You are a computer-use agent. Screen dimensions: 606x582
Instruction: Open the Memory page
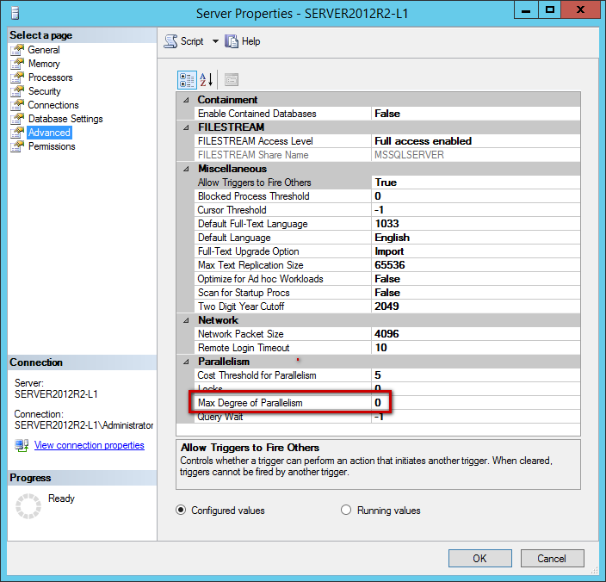tap(44, 64)
